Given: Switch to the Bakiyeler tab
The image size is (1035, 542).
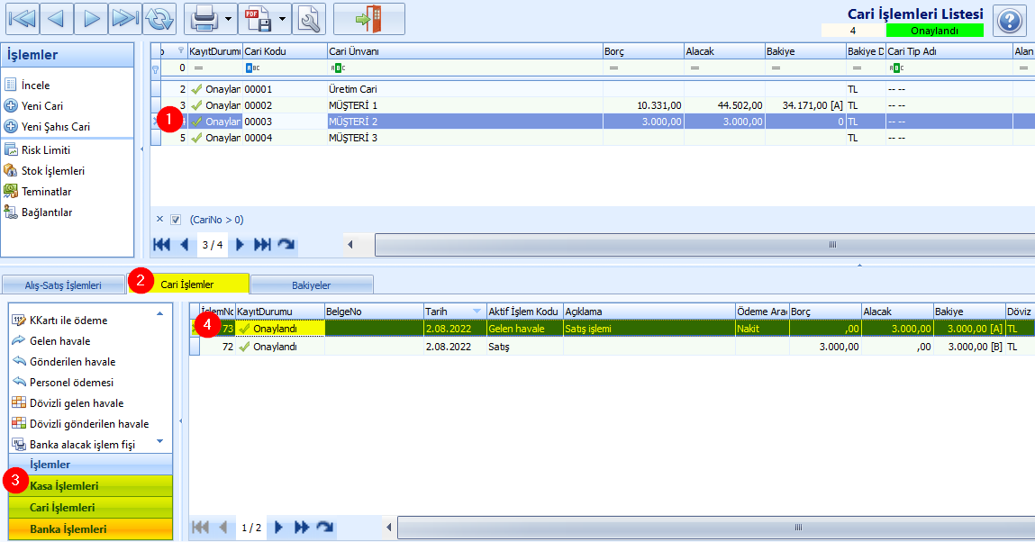Looking at the screenshot, I should 312,285.
